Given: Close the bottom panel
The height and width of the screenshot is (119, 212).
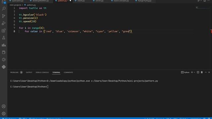Looking at the screenshot, I should click(x=209, y=72).
